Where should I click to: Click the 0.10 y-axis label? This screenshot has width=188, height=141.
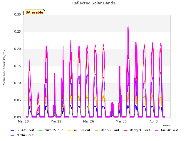[18, 83]
